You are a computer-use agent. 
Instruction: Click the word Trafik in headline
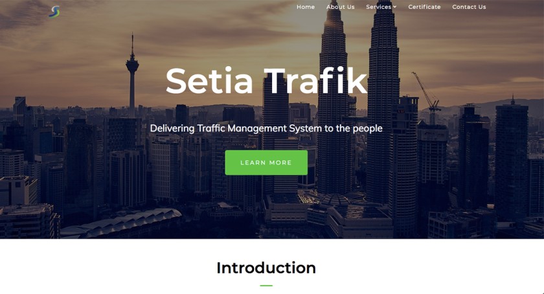tap(316, 81)
